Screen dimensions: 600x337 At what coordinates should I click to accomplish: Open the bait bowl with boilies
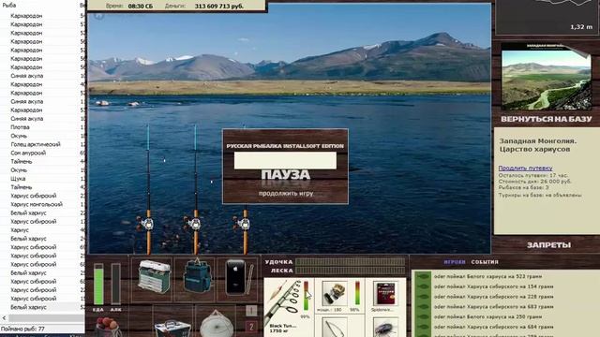tap(108, 327)
